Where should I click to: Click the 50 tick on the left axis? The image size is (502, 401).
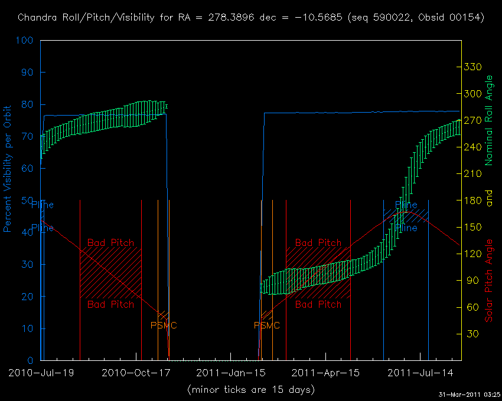point(28,200)
